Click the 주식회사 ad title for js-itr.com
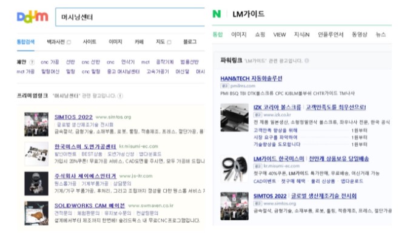The image size is (410, 239). pyautogui.click(x=86, y=176)
